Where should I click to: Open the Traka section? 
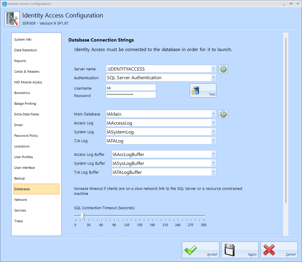pyautogui.click(x=36, y=221)
